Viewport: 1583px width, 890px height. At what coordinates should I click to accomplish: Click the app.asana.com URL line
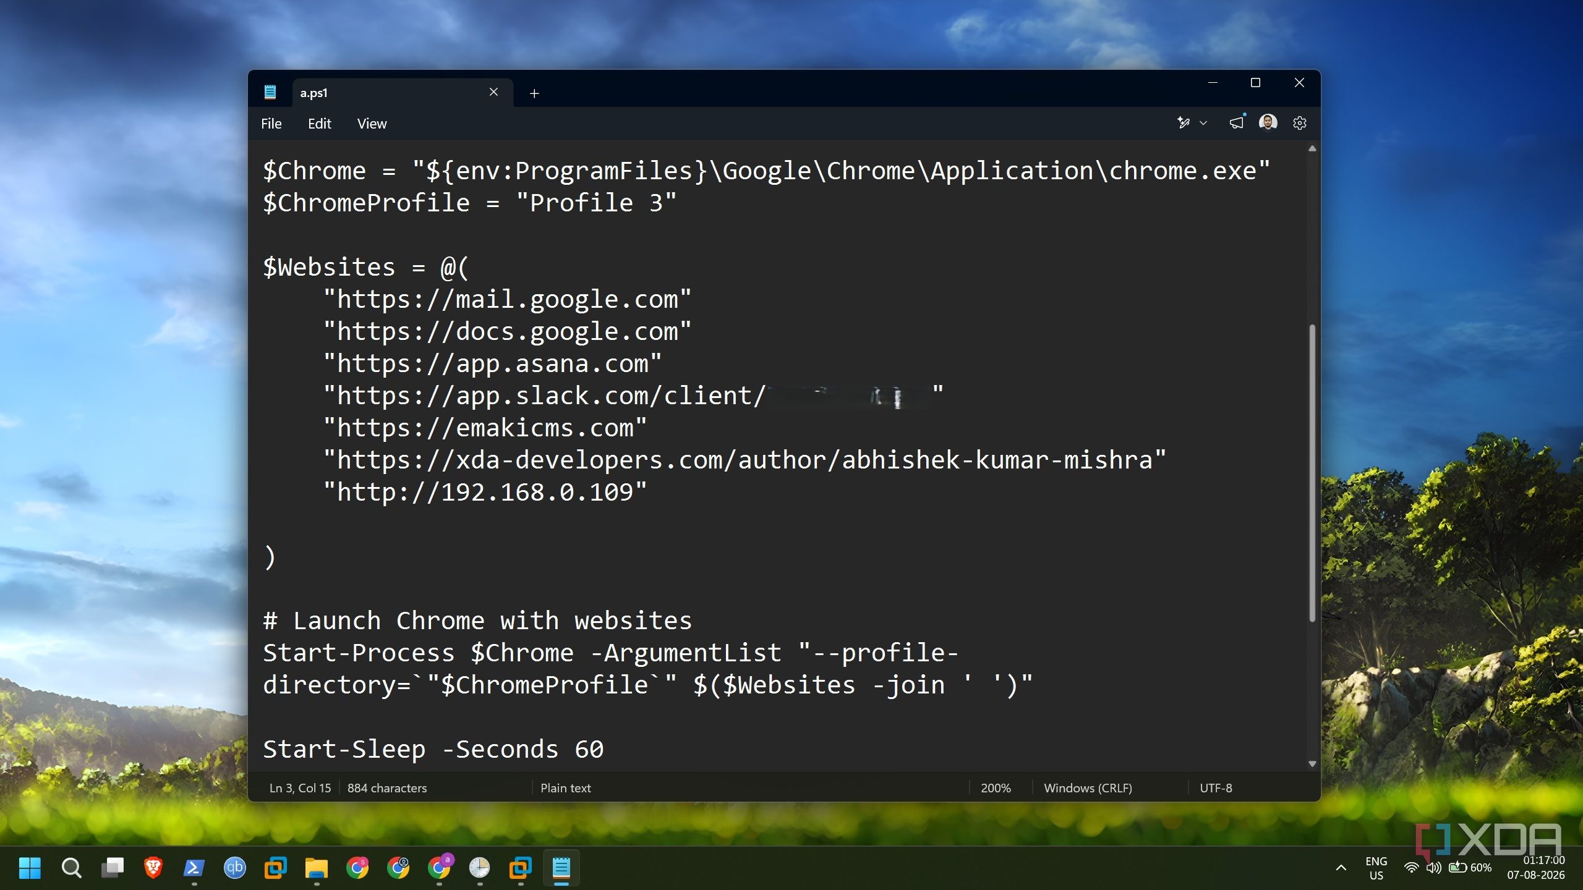pos(492,364)
